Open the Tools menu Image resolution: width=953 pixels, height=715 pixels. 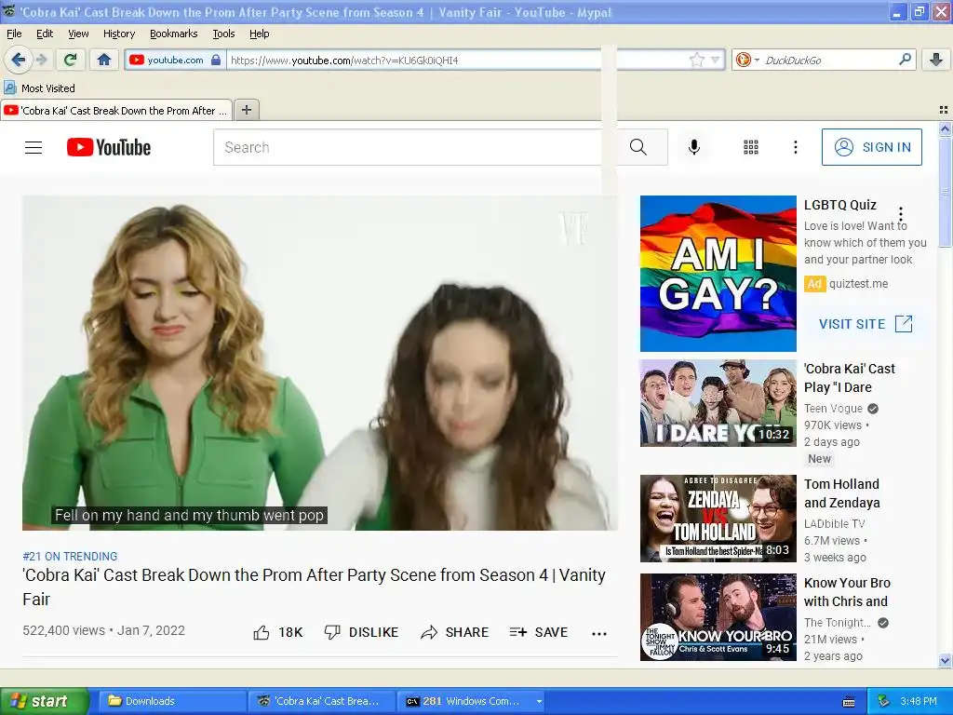(223, 34)
